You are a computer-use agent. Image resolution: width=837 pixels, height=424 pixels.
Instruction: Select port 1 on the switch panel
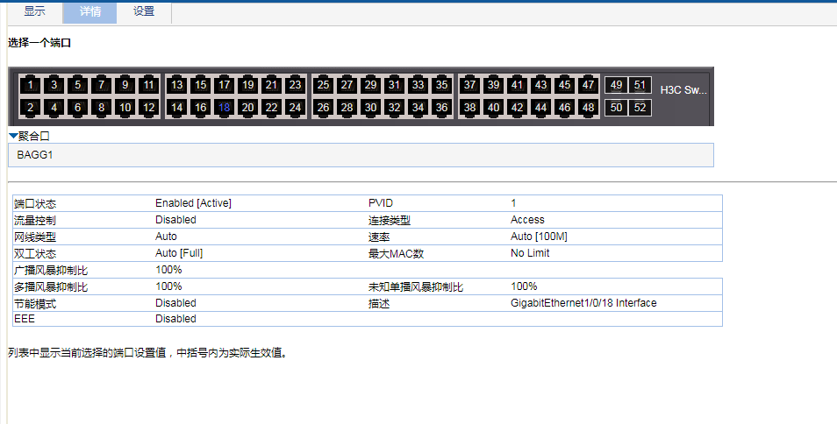pos(31,85)
